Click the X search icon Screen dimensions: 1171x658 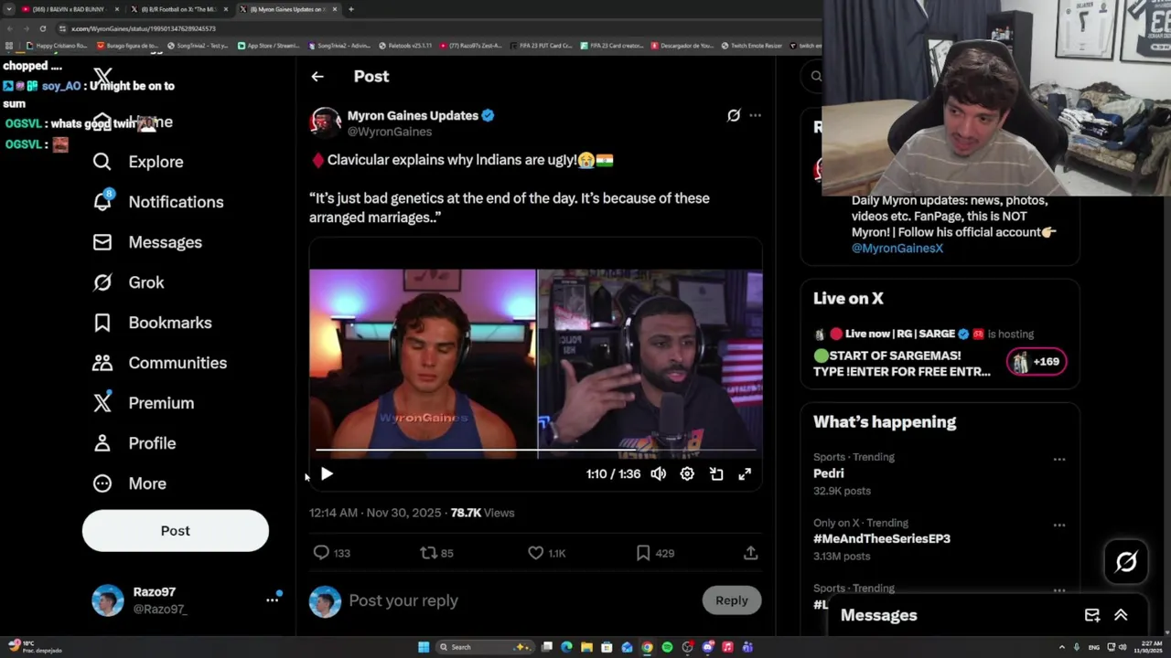click(x=816, y=77)
